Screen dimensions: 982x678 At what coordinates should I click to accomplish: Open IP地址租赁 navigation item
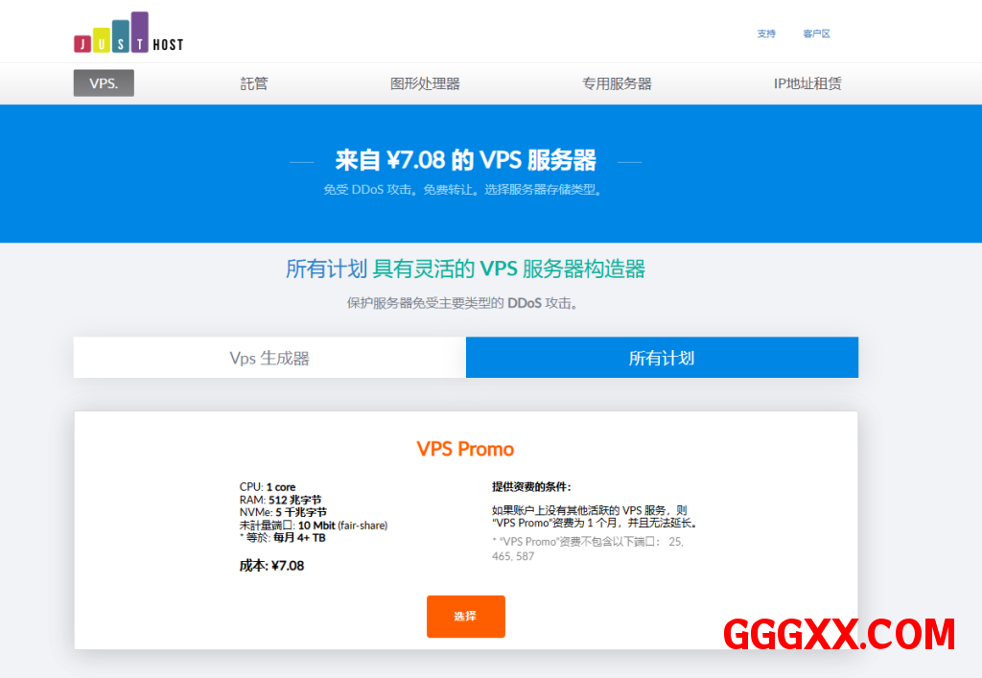click(x=807, y=83)
